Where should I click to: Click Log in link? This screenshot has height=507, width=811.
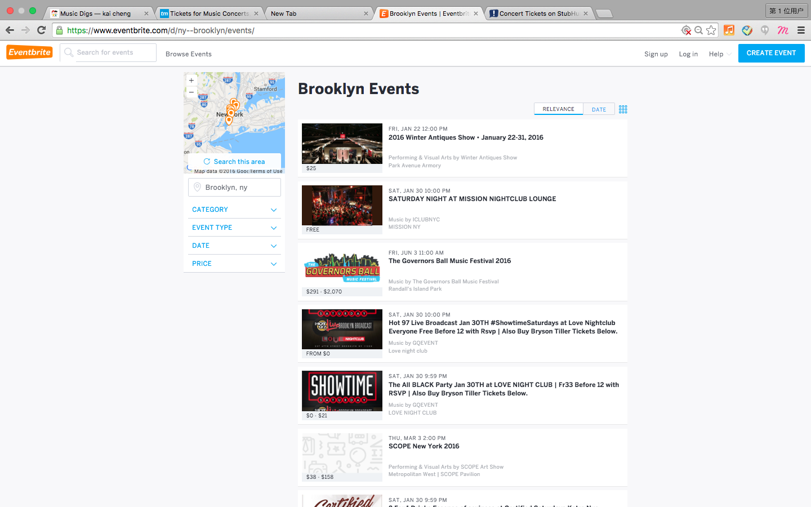[688, 54]
